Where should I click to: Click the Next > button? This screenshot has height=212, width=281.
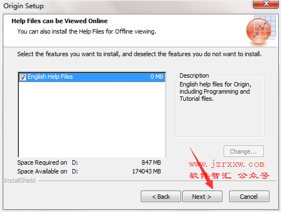(x=202, y=197)
